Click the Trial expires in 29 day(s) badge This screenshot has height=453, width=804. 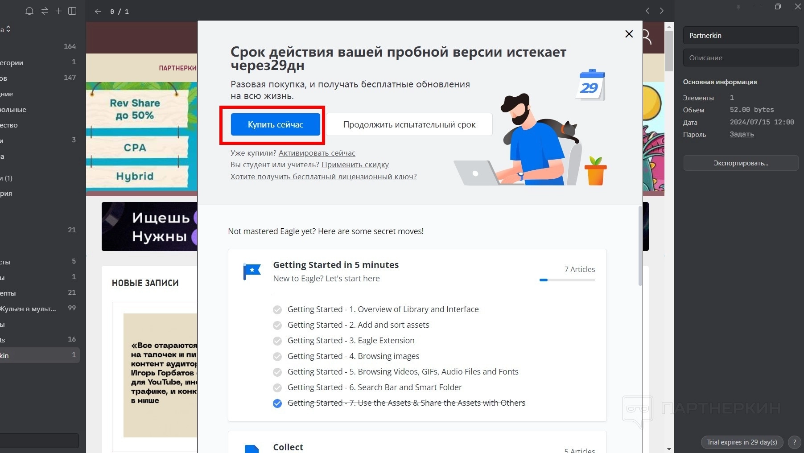[x=742, y=442]
